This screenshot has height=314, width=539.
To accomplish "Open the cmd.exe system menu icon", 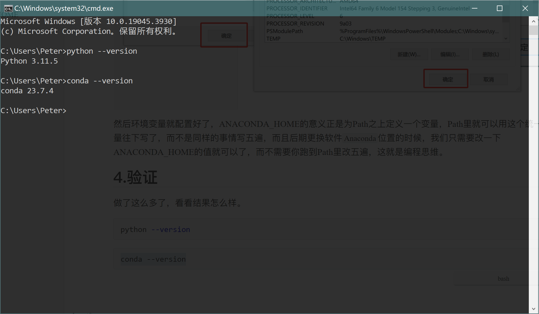I will (x=8, y=9).
